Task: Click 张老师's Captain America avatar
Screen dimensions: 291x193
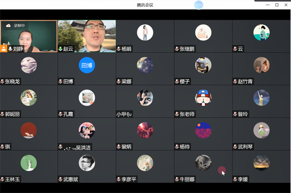Action: 203,98
